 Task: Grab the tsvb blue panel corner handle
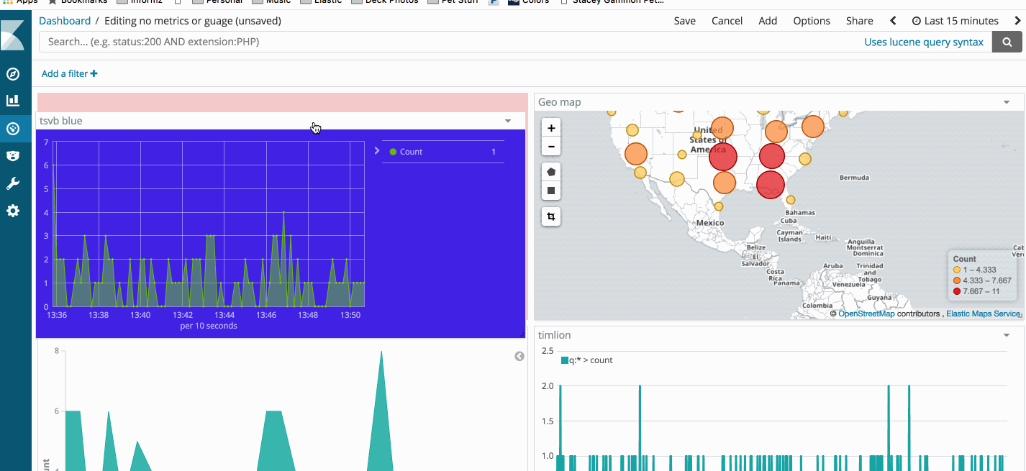pyautogui.click(x=522, y=334)
